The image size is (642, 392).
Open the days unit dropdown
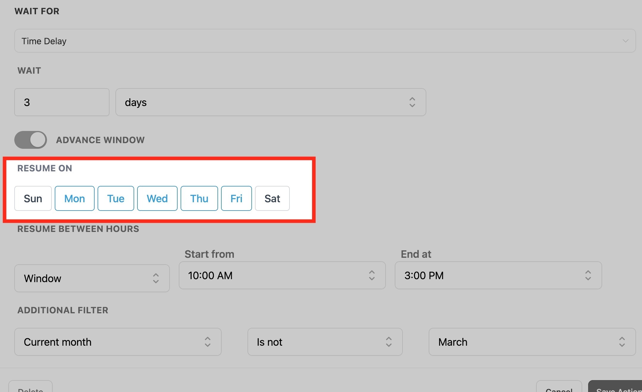click(x=270, y=102)
